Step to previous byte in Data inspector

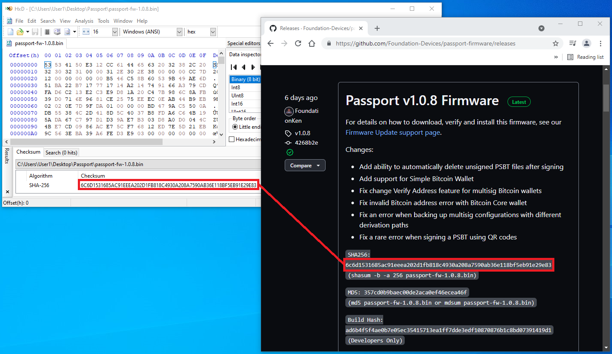tap(243, 67)
